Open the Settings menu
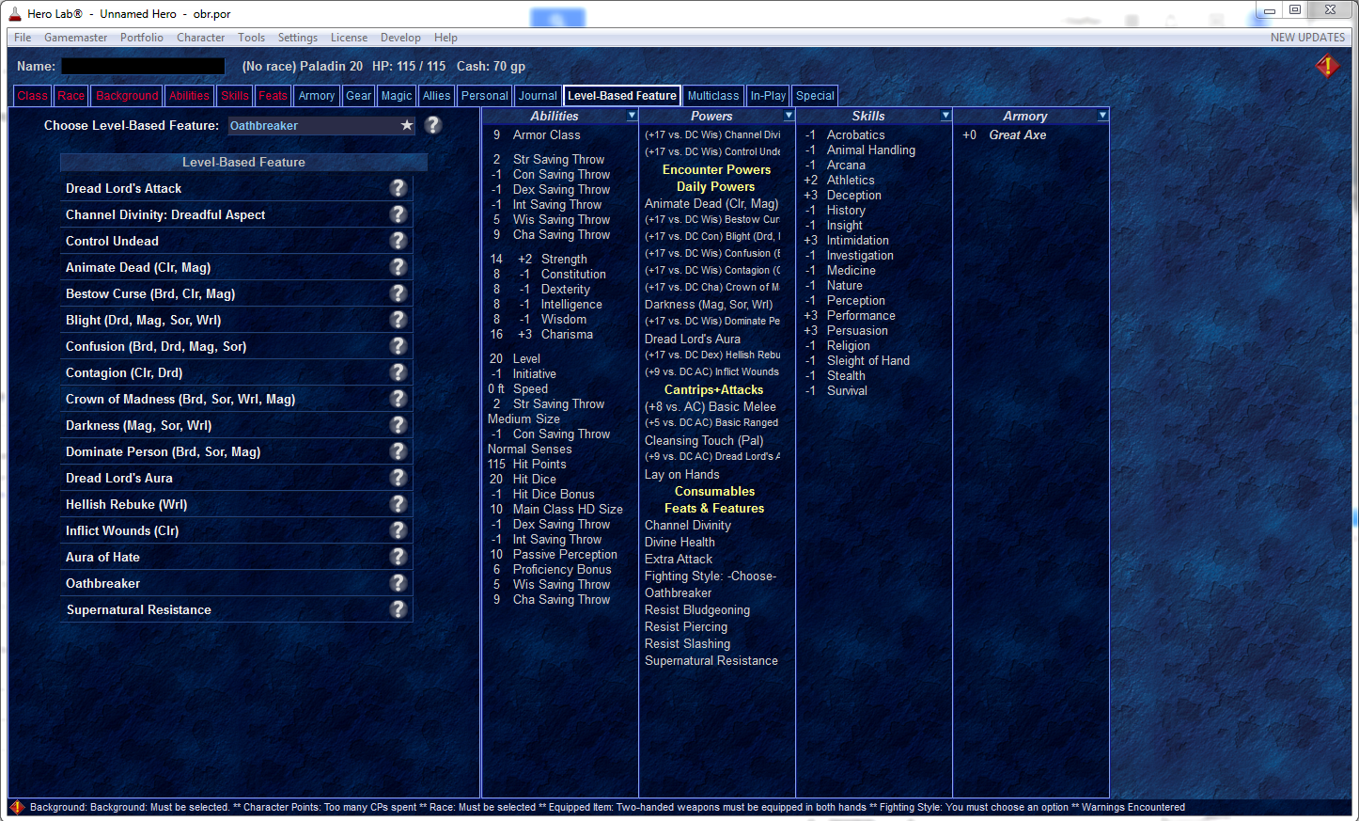Screen dimensions: 1359x821 (x=298, y=38)
